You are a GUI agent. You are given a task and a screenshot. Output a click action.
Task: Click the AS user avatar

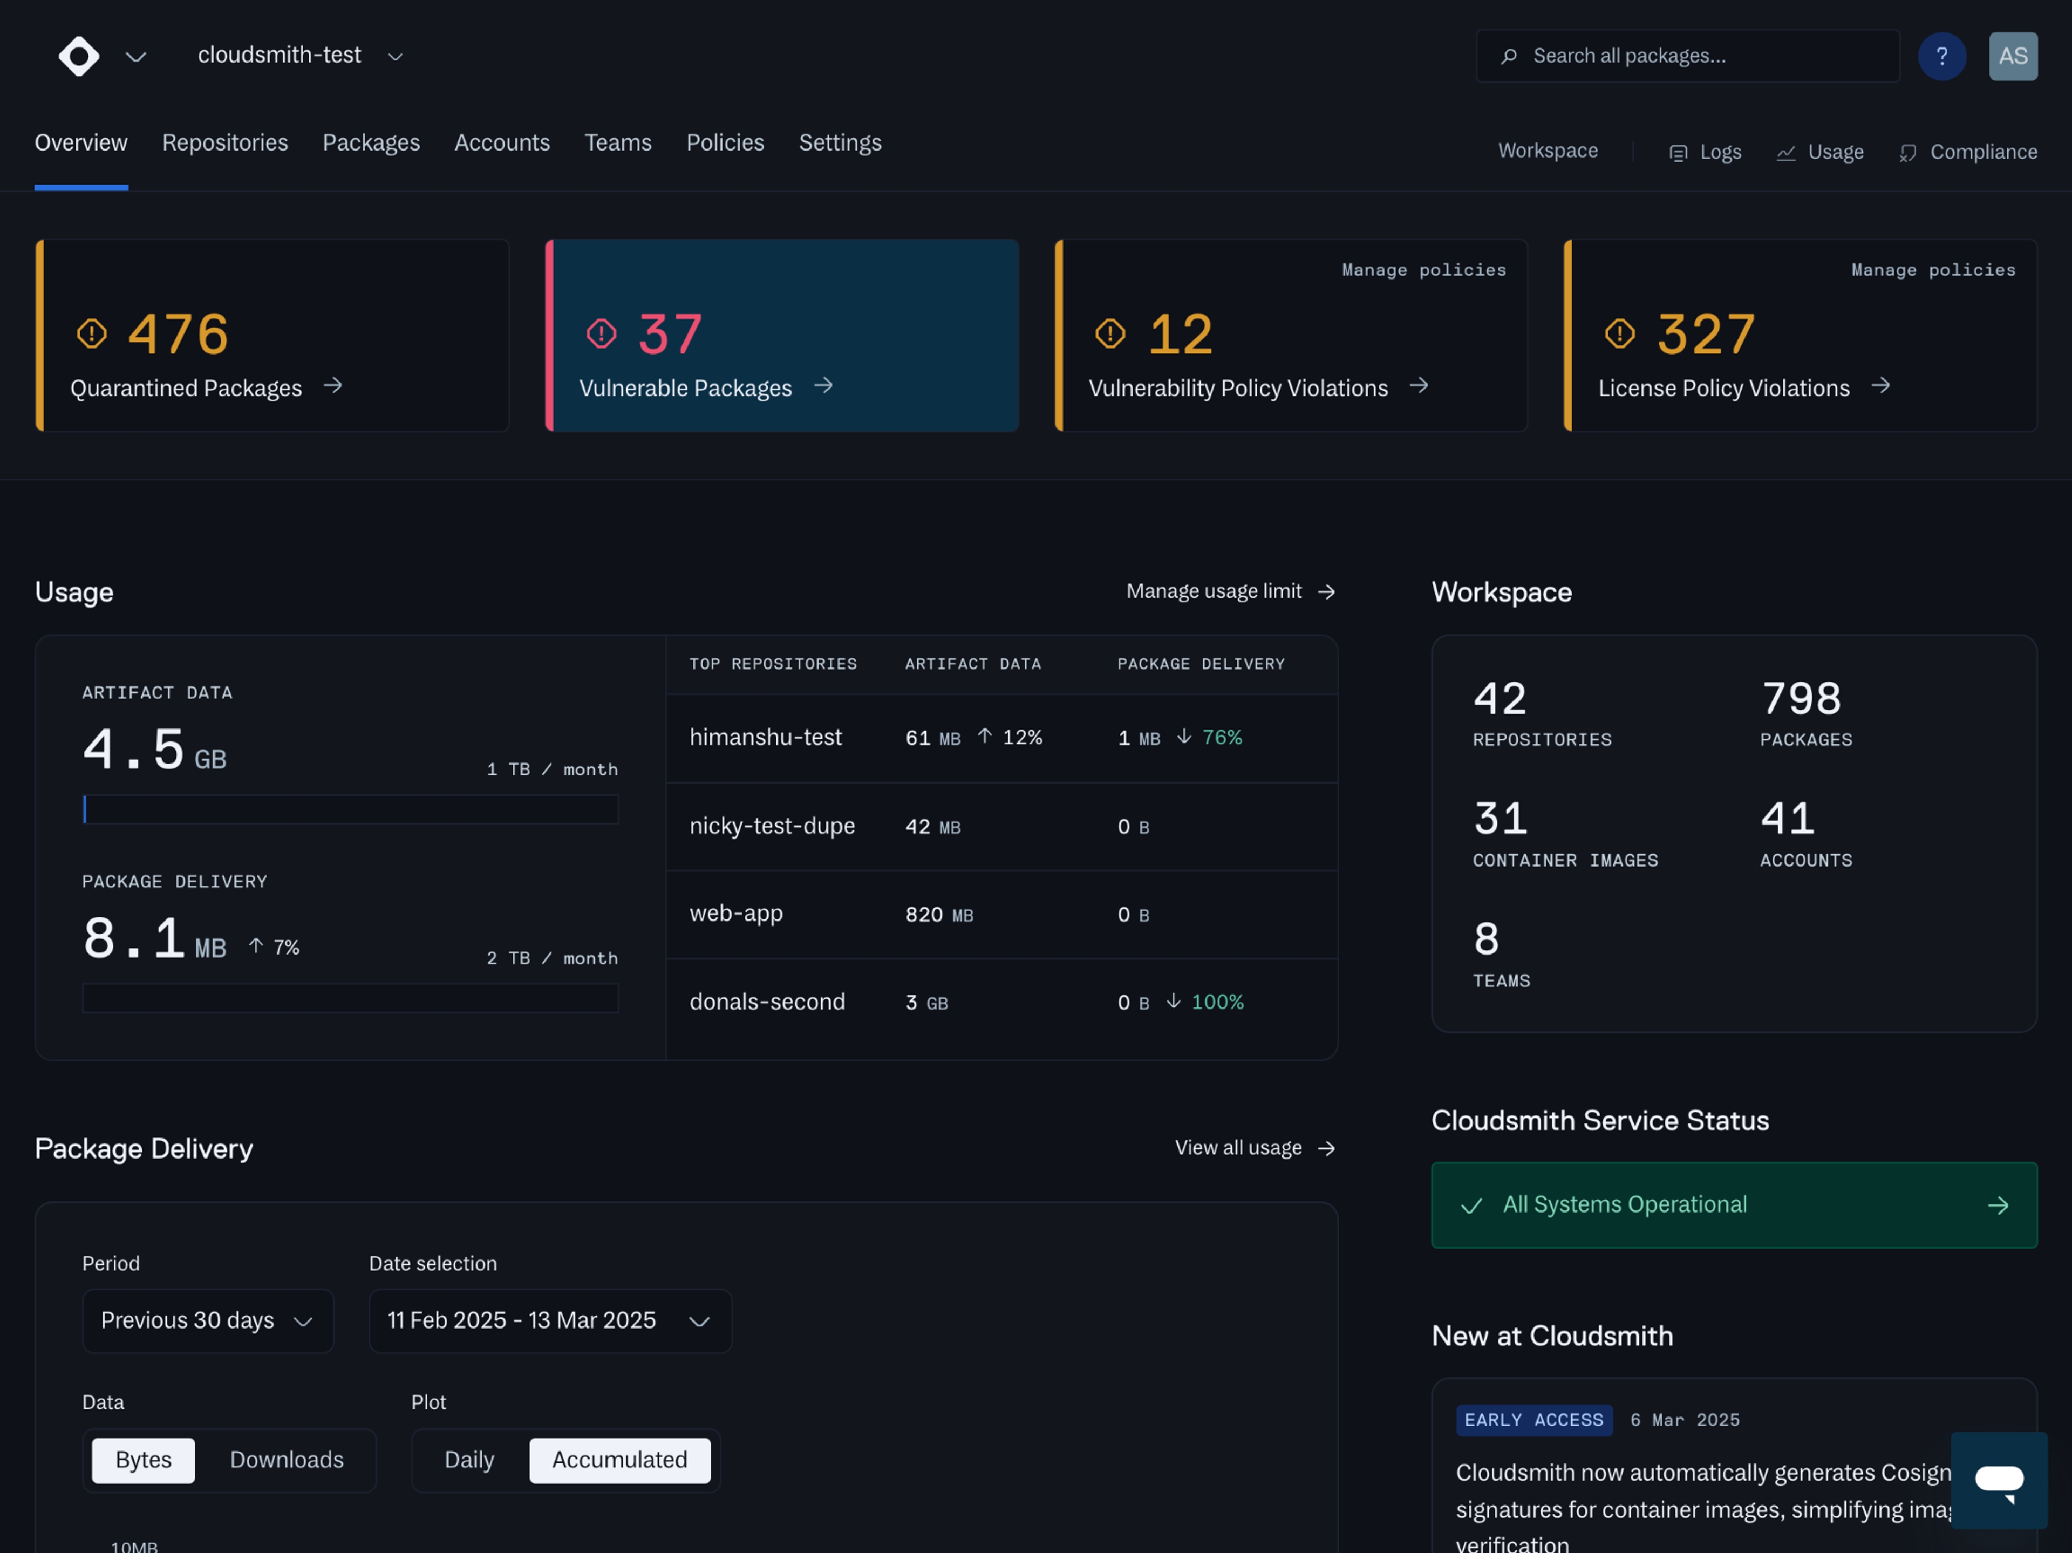[2012, 56]
